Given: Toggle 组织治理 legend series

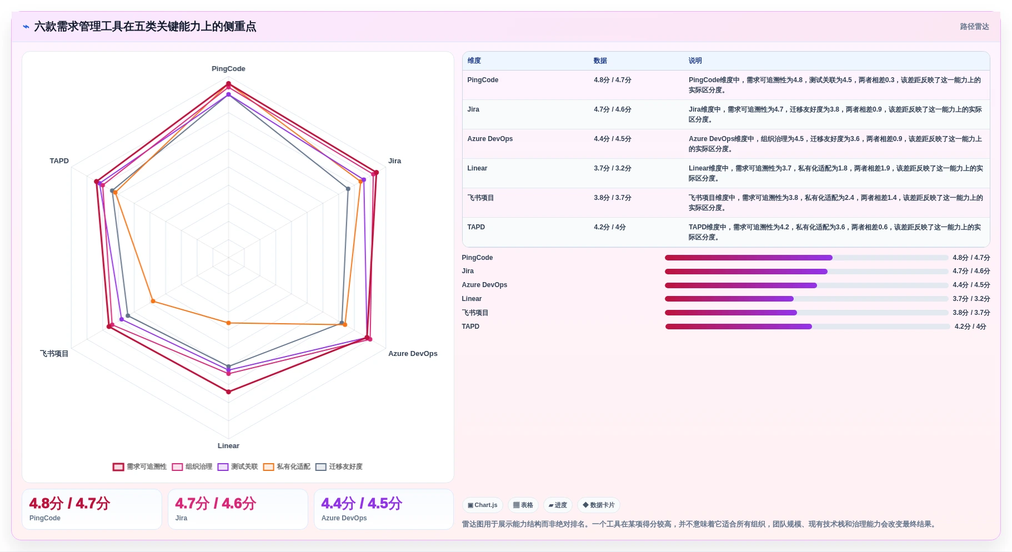Looking at the screenshot, I should [192, 467].
